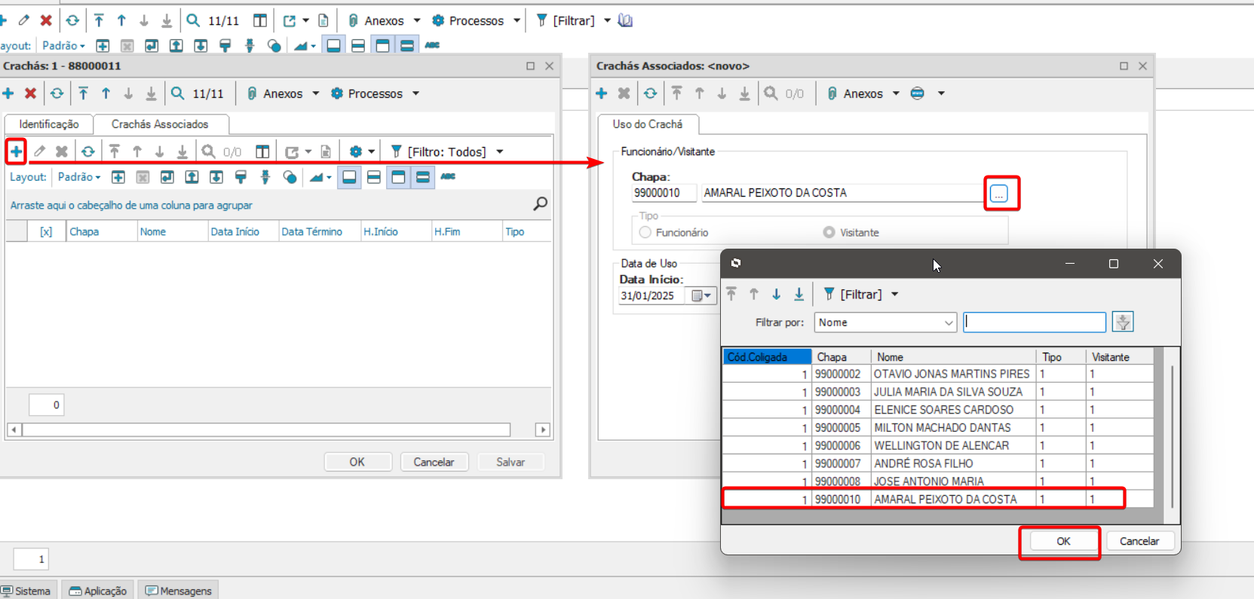The image size is (1254, 599).
Task: Toggle bottom-bar panel button in top Layout row
Action: point(333,45)
